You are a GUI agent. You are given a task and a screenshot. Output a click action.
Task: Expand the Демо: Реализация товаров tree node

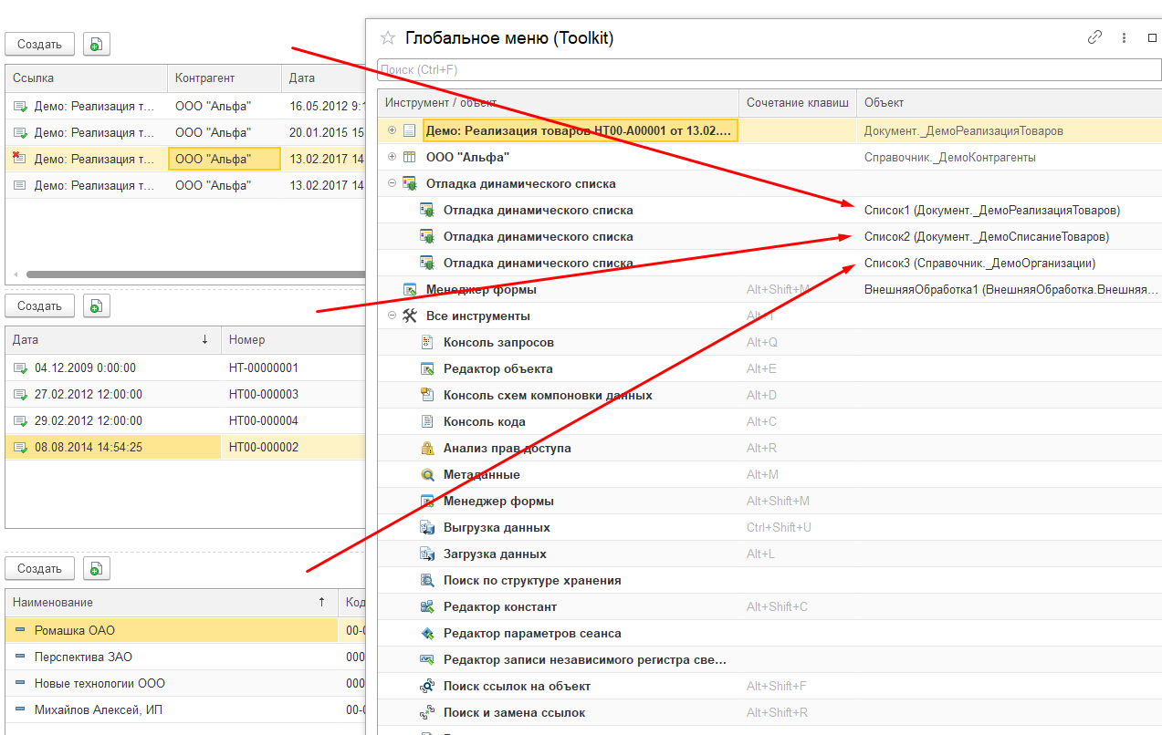tap(392, 130)
